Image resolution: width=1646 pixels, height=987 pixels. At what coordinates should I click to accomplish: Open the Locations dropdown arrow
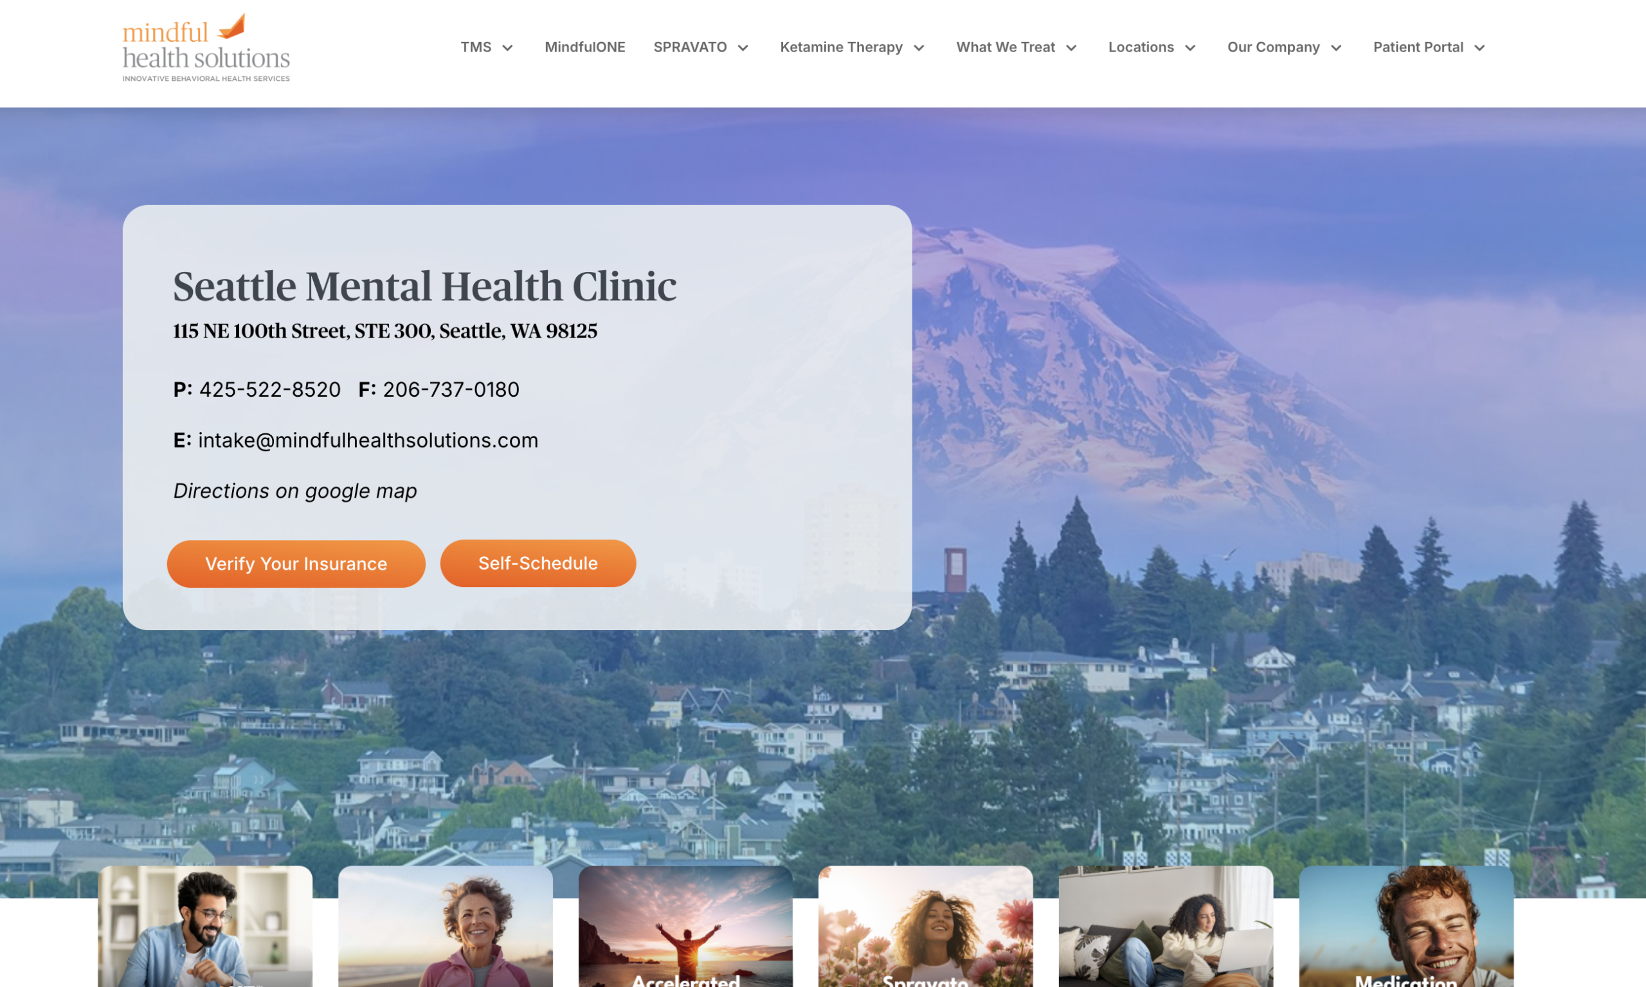(x=1190, y=48)
